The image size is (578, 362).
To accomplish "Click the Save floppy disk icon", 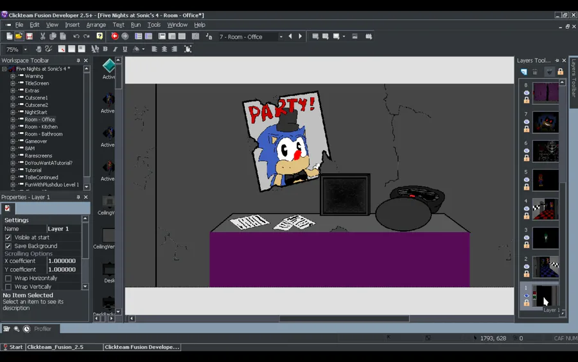I will pyautogui.click(x=29, y=36).
